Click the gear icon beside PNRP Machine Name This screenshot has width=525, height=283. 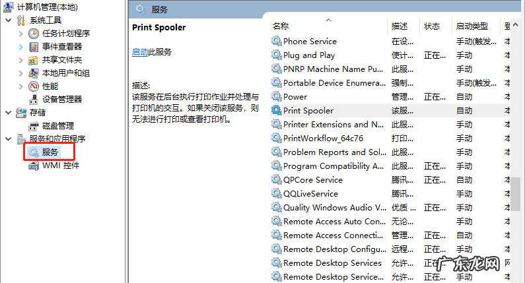[276, 69]
